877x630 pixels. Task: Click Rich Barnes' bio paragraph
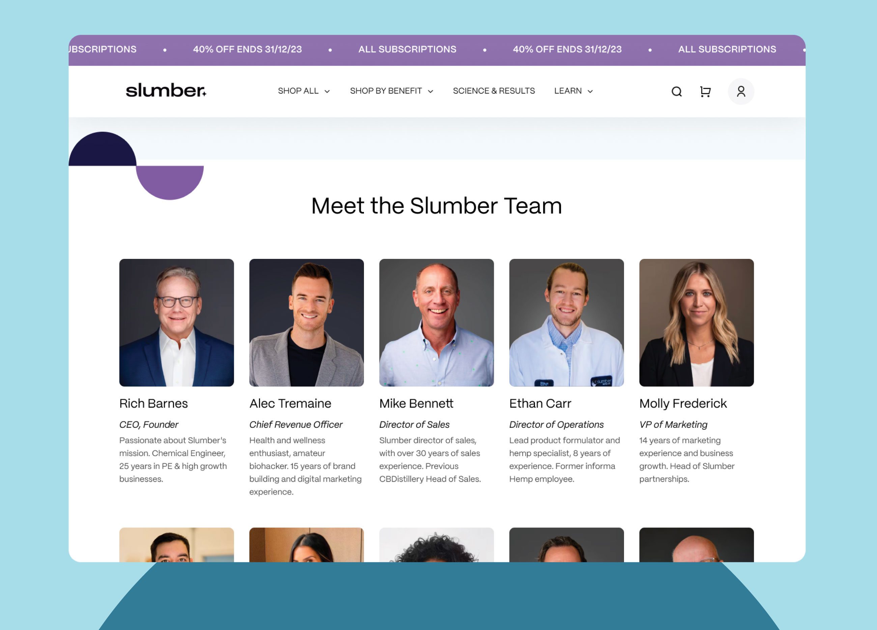[x=173, y=459]
